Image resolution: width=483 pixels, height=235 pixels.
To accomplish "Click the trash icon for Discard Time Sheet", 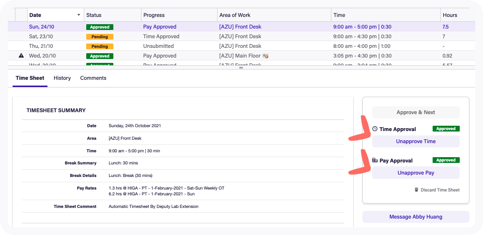I will coord(417,190).
